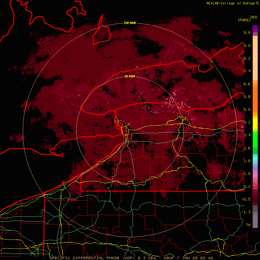Image resolution: width=260 pixels, height=260 pixels.
Task: Pick the orange color scale band
Action: click(255, 99)
